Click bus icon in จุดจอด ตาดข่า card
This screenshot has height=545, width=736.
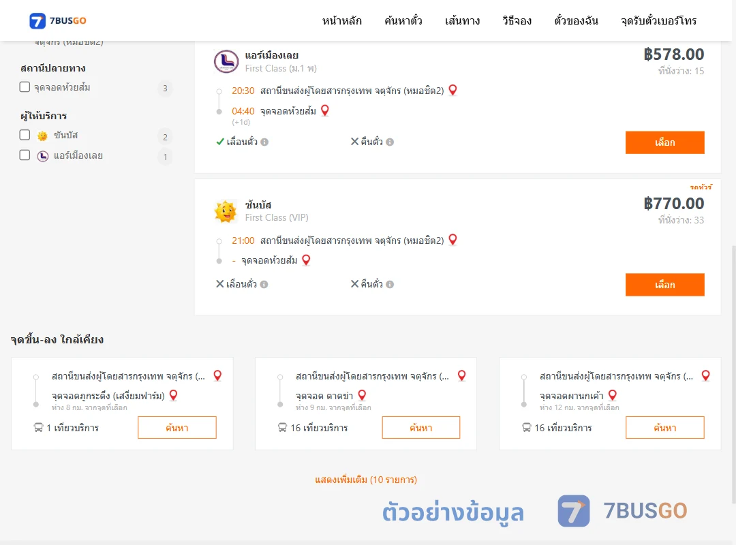(x=282, y=428)
